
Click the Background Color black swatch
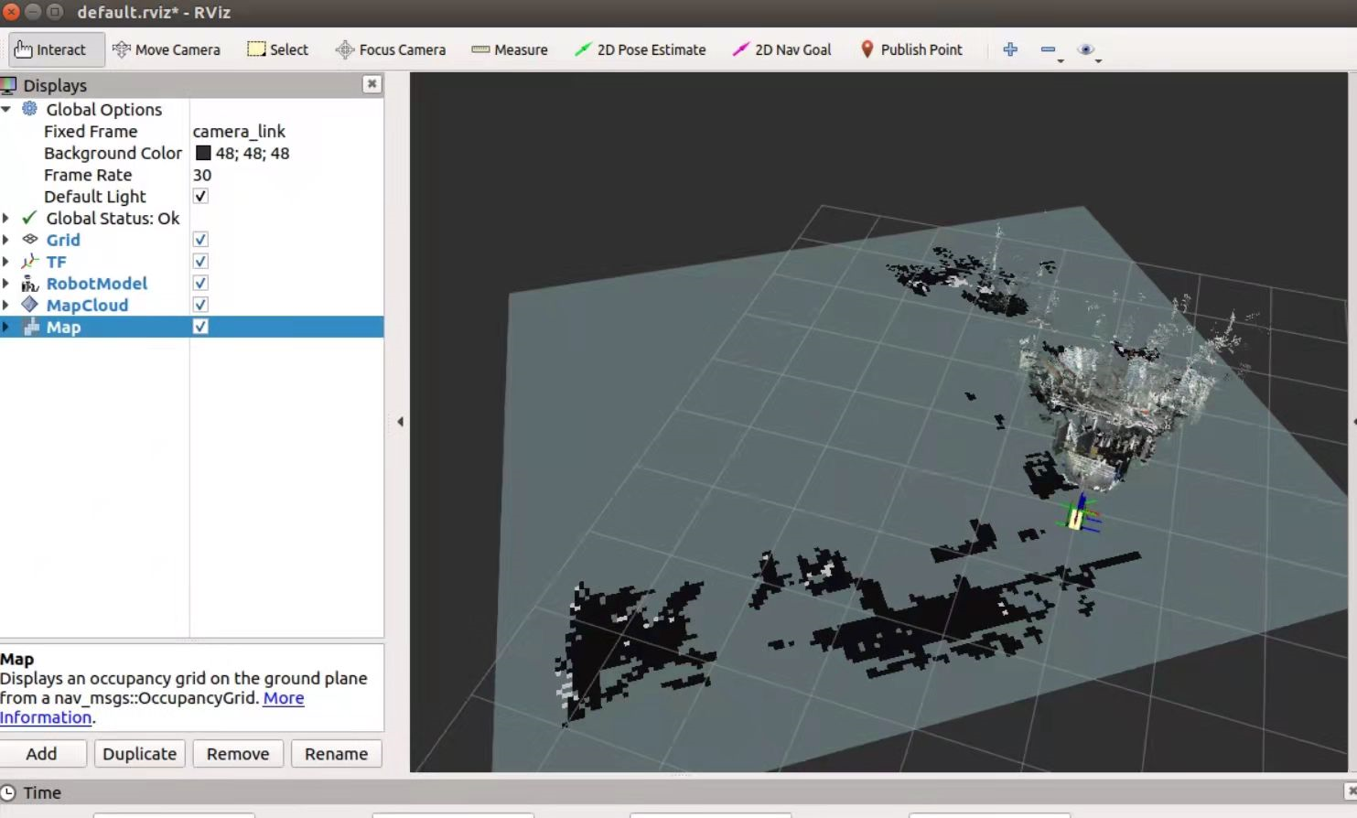(x=203, y=154)
